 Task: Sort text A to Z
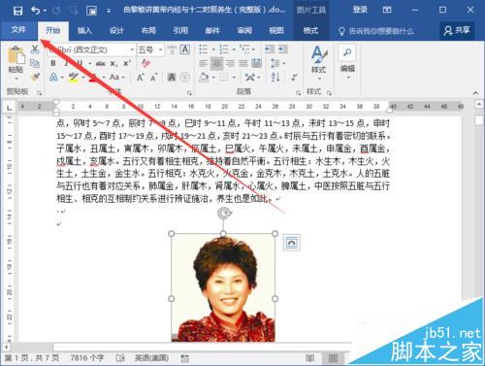(x=275, y=77)
